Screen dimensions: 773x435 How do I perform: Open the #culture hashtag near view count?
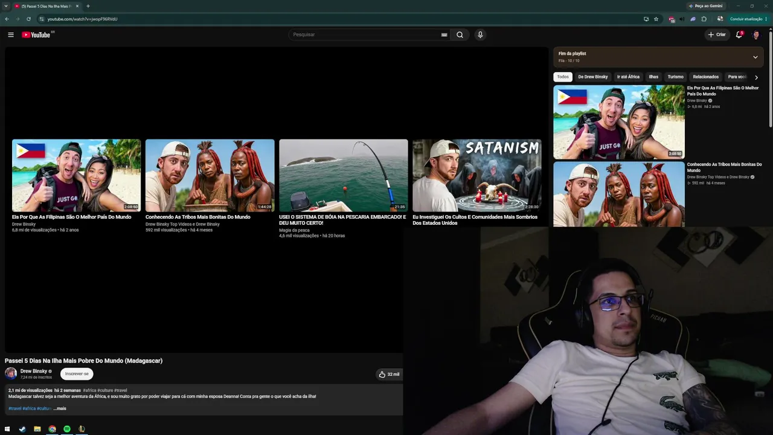tap(105, 390)
